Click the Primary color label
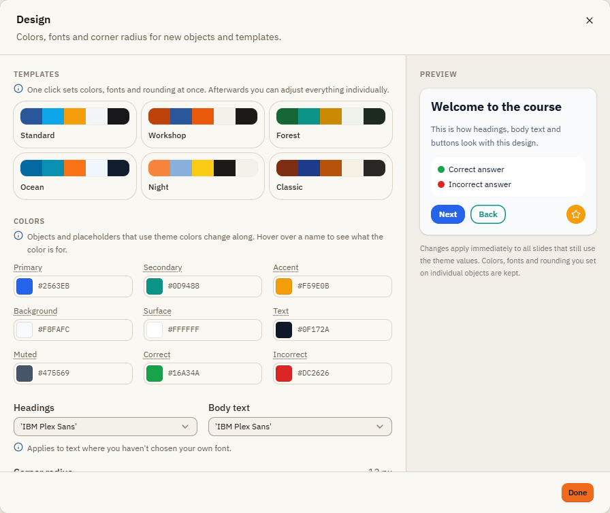The height and width of the screenshot is (513, 610). pos(28,267)
